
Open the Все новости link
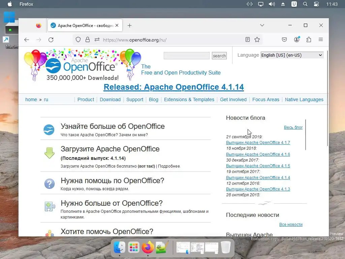(x=291, y=224)
